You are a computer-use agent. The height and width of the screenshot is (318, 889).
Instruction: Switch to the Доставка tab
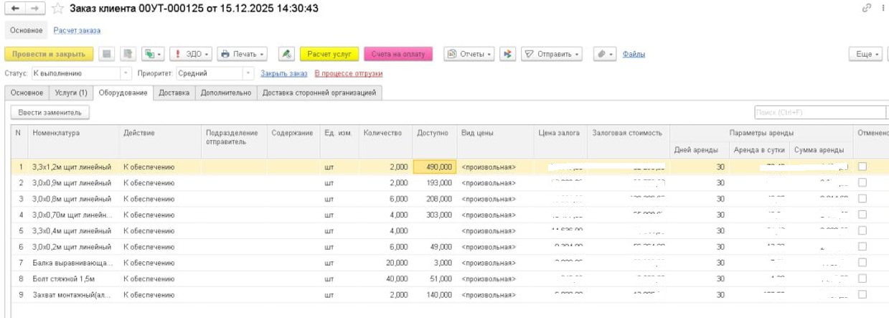pyautogui.click(x=174, y=93)
